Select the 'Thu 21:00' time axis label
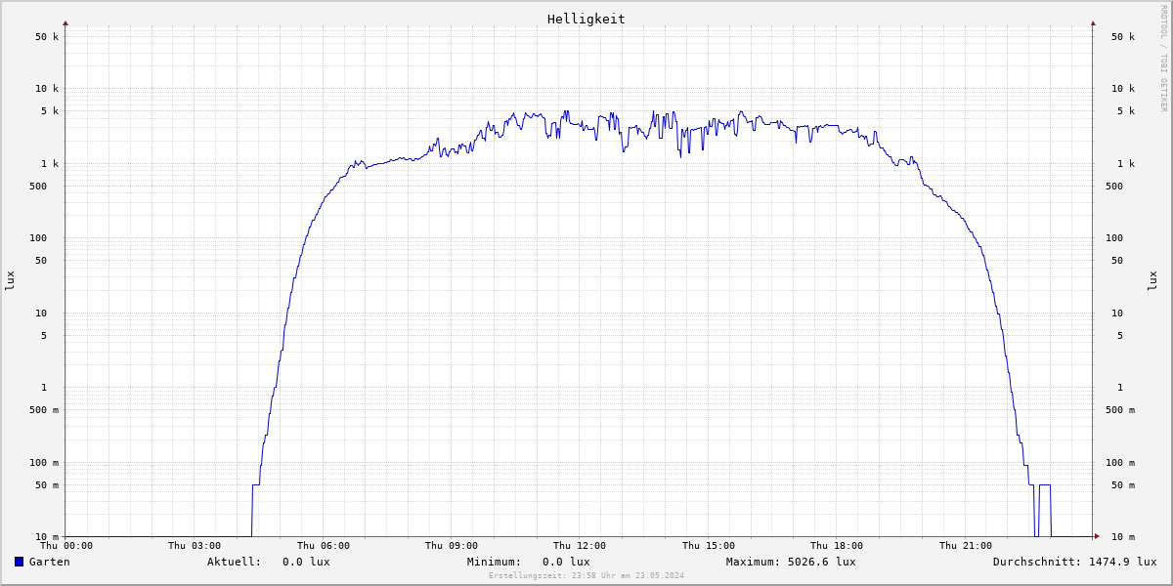The height and width of the screenshot is (586, 1173). 966,546
